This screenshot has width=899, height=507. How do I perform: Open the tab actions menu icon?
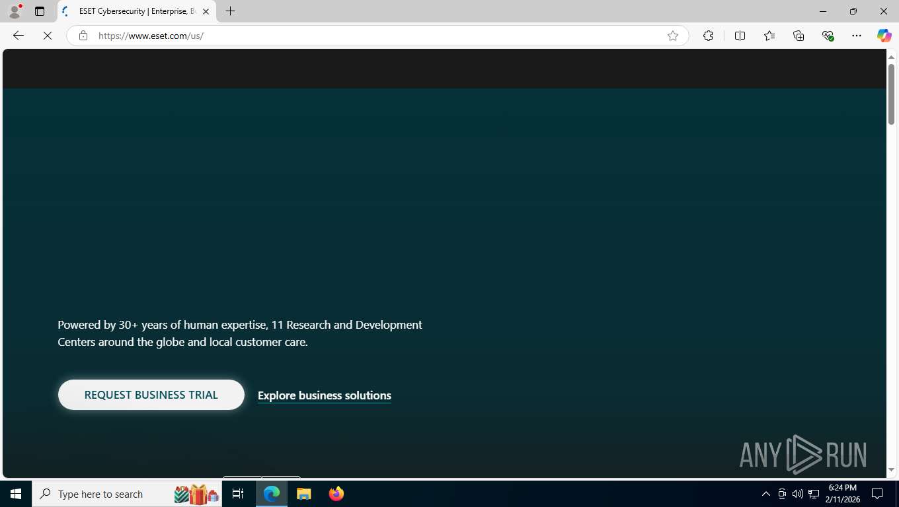(x=40, y=11)
